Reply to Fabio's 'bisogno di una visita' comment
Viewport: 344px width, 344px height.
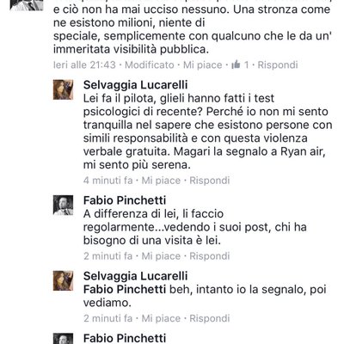point(210,255)
